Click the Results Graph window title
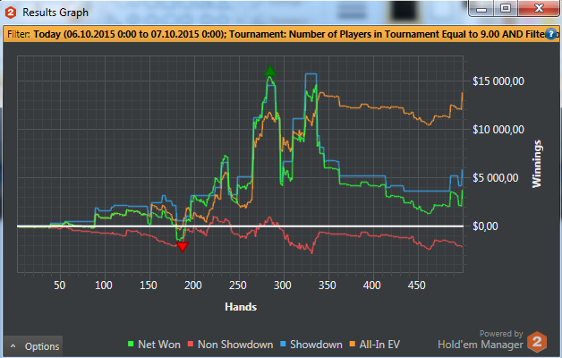Viewport: 562px width, 358px height. 55,13
